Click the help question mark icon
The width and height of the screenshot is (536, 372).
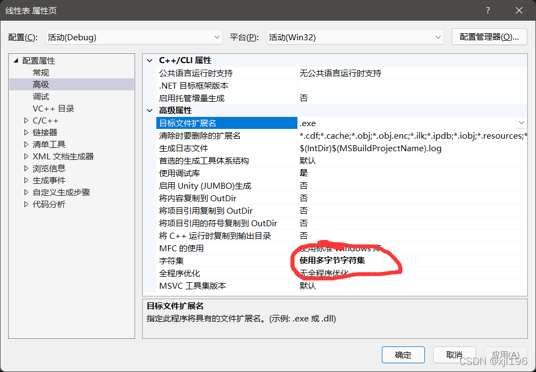pyautogui.click(x=488, y=10)
